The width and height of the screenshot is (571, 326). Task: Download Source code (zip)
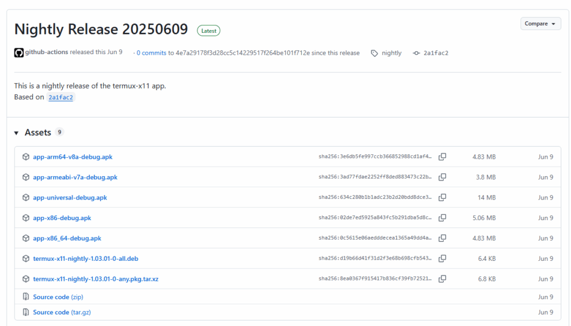tap(58, 297)
